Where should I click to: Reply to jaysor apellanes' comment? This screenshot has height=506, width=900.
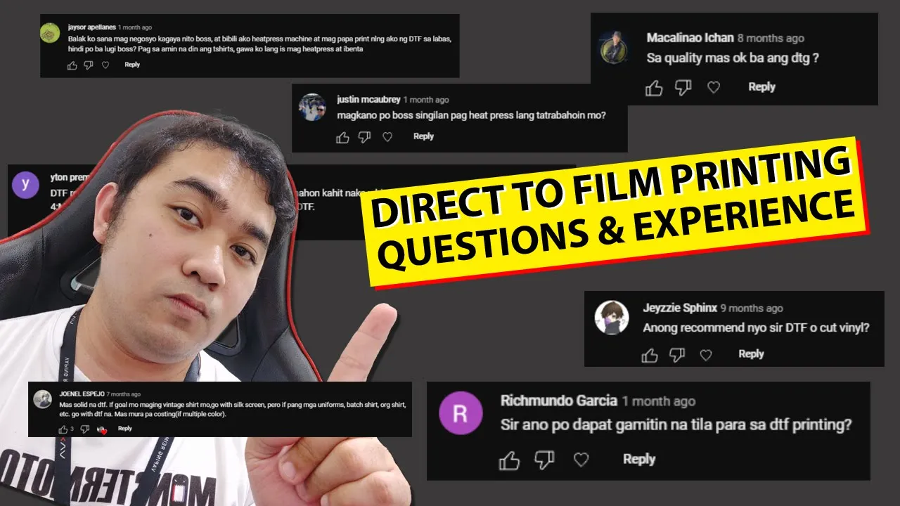132,65
